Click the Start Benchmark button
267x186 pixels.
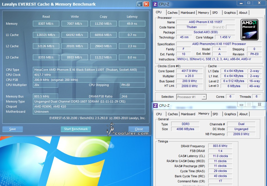pyautogui.click(x=76, y=129)
